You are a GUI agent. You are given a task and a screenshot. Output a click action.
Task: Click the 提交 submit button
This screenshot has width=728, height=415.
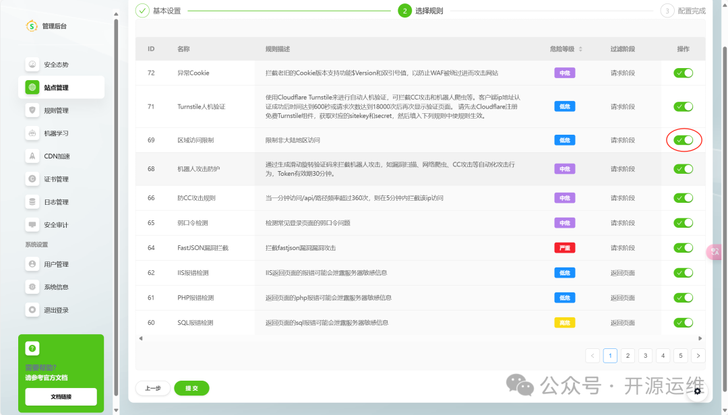tap(191, 388)
